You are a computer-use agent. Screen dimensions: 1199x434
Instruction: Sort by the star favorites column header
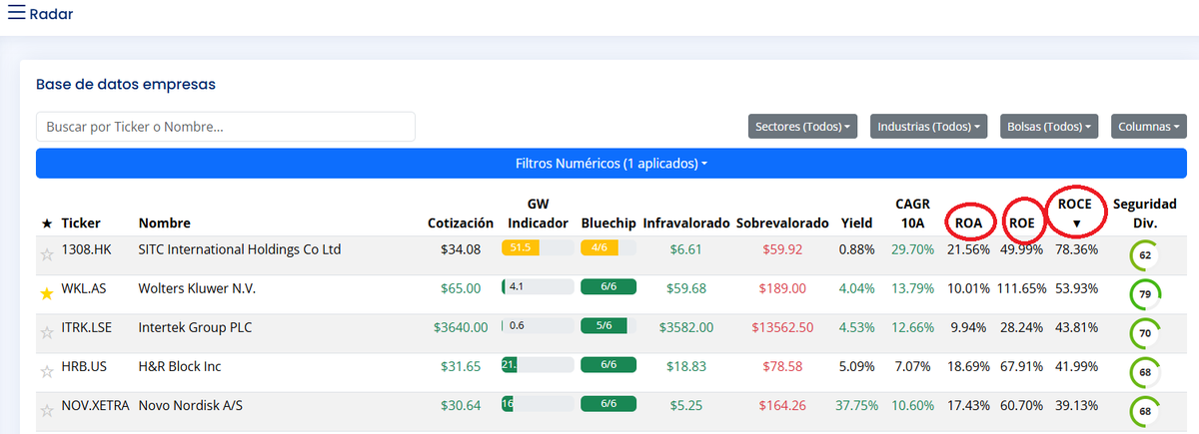46,223
